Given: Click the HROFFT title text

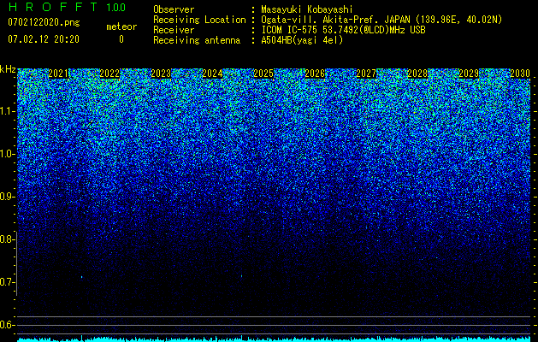Looking at the screenshot, I should (53, 7).
